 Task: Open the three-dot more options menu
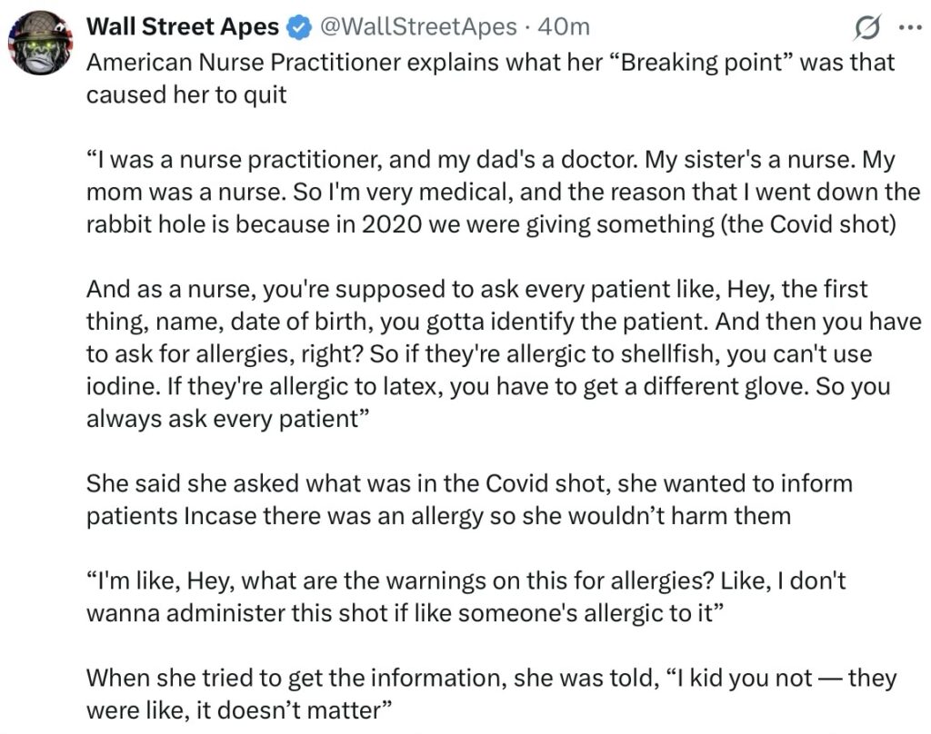908,27
